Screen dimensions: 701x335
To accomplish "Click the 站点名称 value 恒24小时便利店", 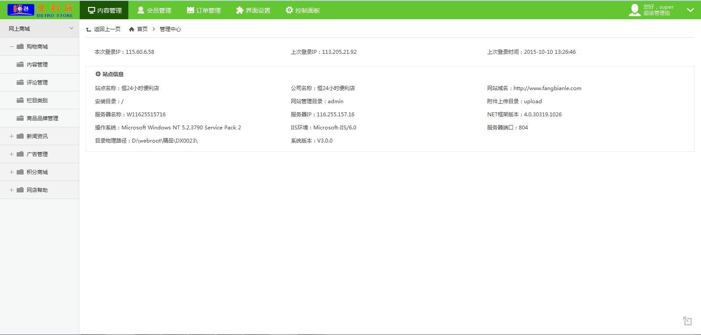I will (140, 88).
